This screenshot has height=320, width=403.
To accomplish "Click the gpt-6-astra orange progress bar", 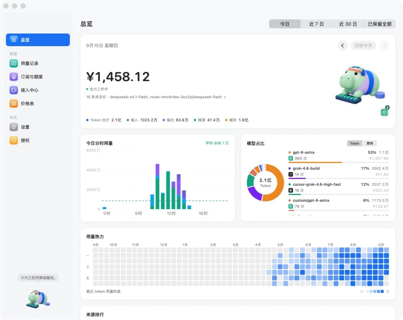I will pos(315,162).
